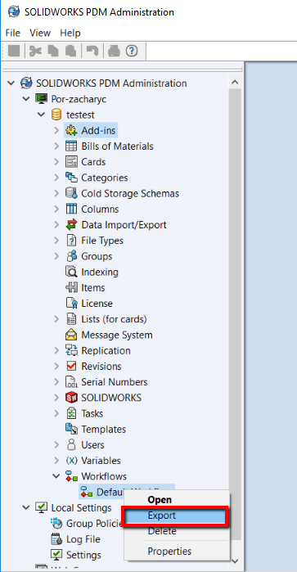Choose Properties in the context menu
The width and height of the screenshot is (297, 572).
[169, 551]
